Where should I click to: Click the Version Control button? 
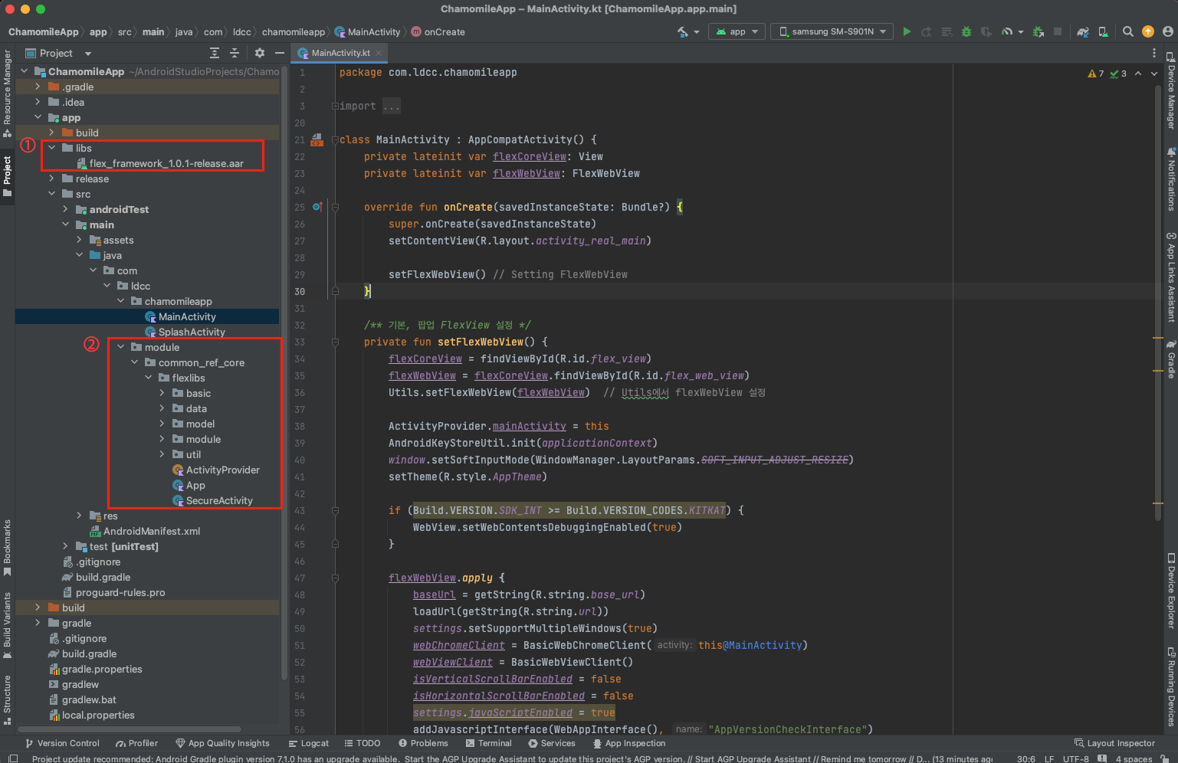(62, 743)
